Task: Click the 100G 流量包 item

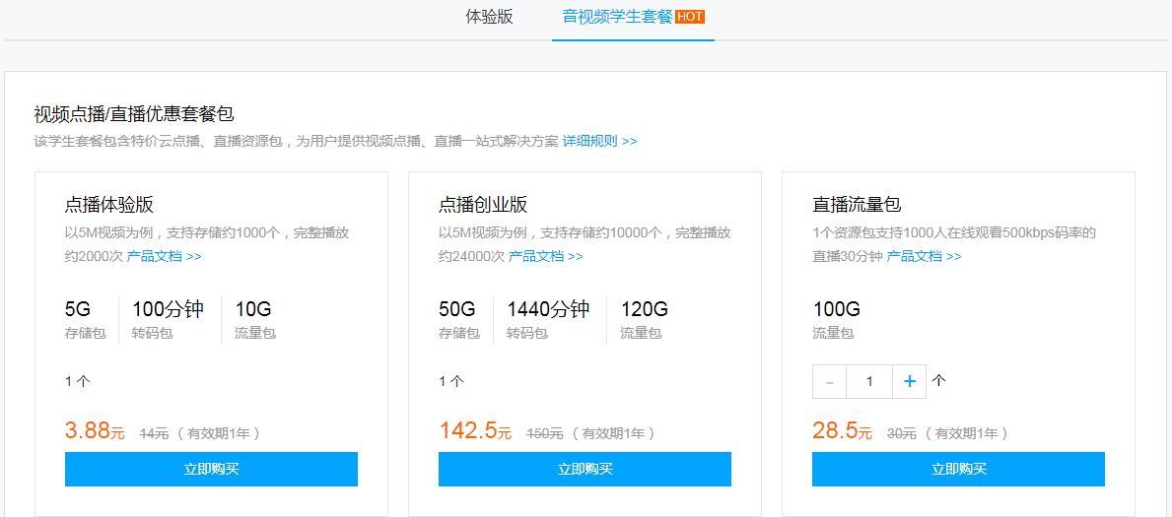Action: [x=836, y=319]
